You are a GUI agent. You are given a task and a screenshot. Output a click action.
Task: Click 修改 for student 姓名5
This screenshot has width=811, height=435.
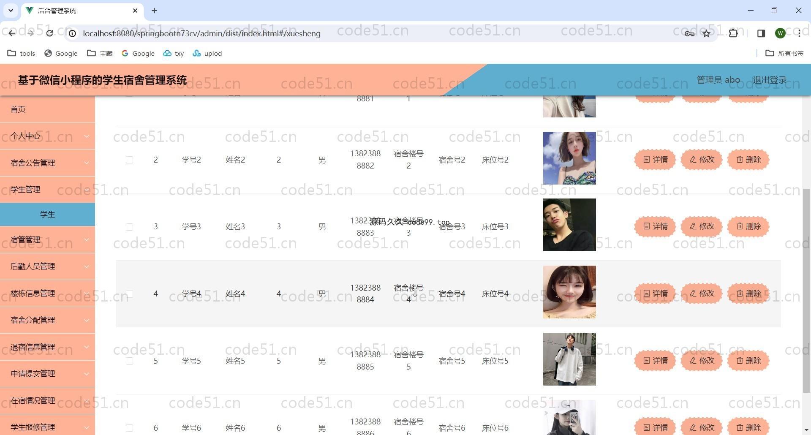click(702, 361)
